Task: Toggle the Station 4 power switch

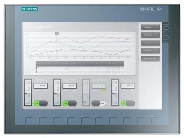Action: [x=128, y=103]
